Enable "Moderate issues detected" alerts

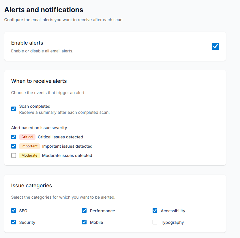click(13, 155)
